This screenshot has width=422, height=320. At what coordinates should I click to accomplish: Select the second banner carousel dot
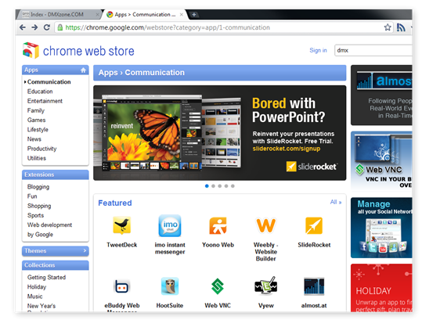tap(213, 185)
